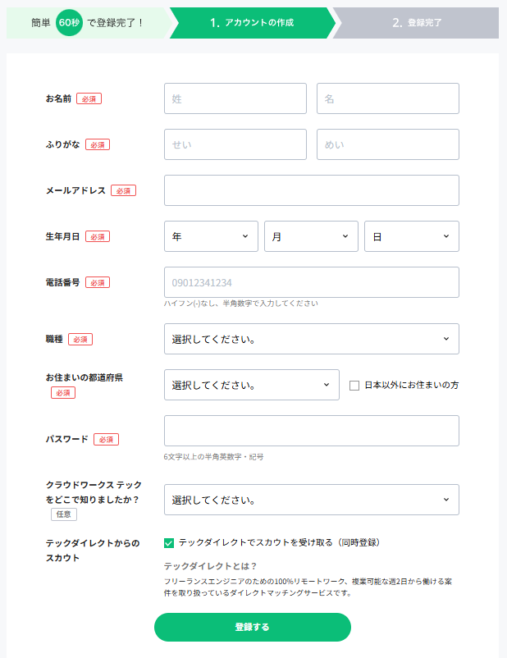Image resolution: width=507 pixels, height=658 pixels.
Task: Check the 日本以外にお住まいの方 checkbox
Action: 354,386
